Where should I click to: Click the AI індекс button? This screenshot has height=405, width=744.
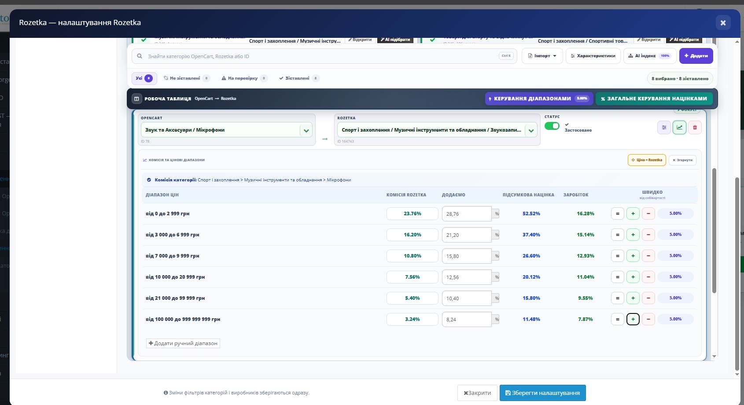(x=650, y=56)
